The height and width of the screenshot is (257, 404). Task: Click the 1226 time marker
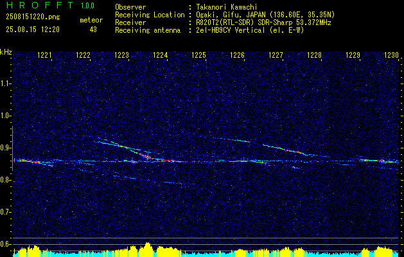coord(237,55)
